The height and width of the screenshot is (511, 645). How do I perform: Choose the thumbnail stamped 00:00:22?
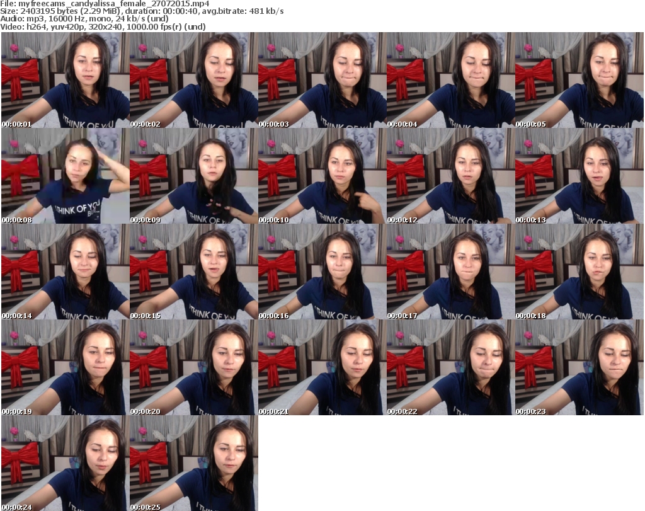click(450, 367)
